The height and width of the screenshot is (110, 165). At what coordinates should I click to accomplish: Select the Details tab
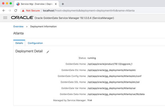click(x=19, y=43)
